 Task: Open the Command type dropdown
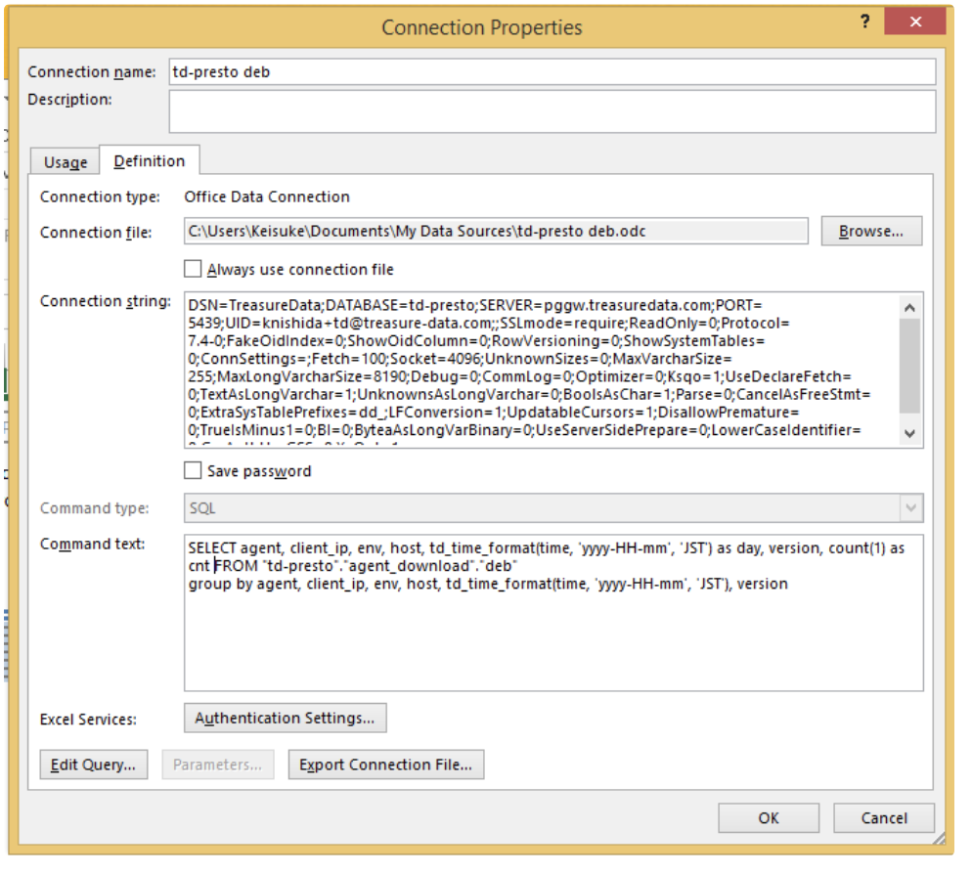pos(911,508)
